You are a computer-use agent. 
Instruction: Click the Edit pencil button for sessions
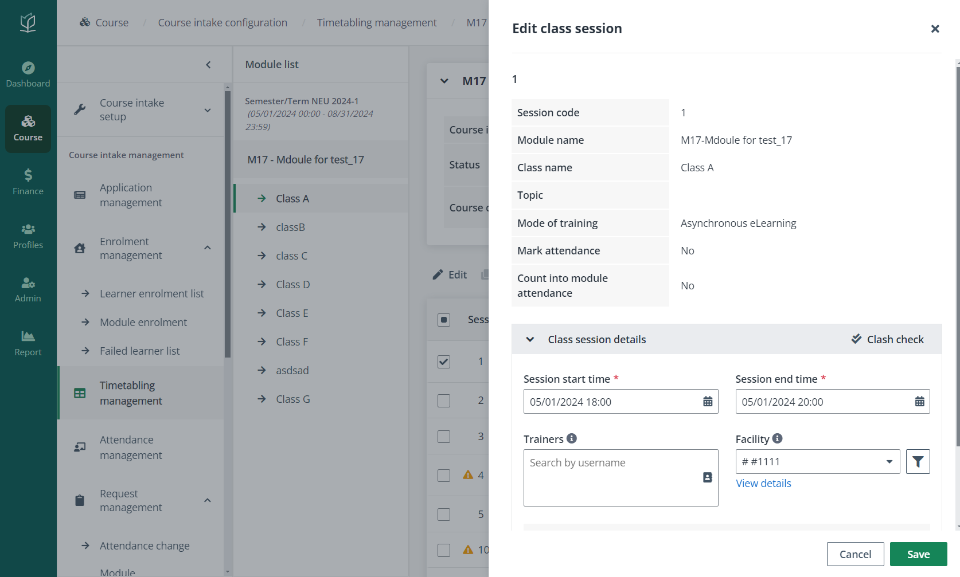pyautogui.click(x=450, y=274)
